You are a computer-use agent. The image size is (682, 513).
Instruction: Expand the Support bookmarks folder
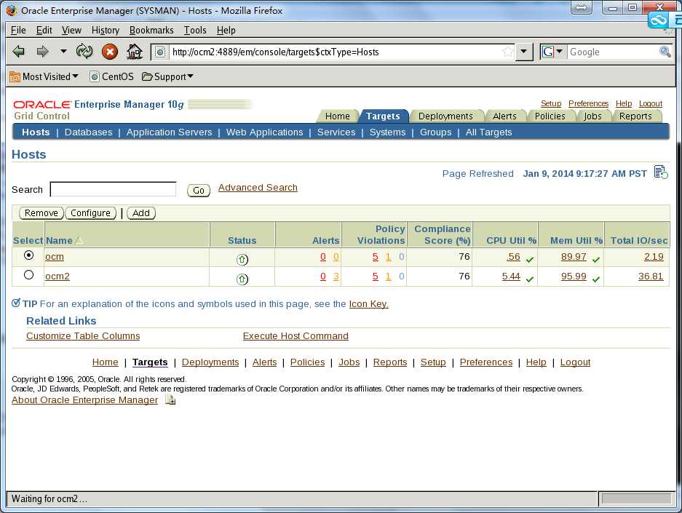coord(168,76)
